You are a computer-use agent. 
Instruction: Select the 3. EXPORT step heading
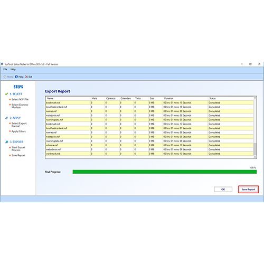(x=16, y=142)
